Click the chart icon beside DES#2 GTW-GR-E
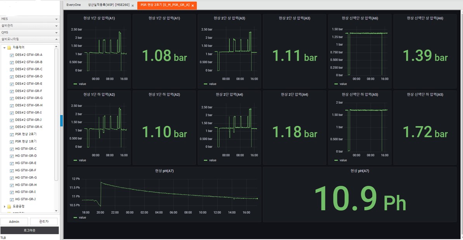Viewport: 463px width, 240px height. click(x=12, y=84)
